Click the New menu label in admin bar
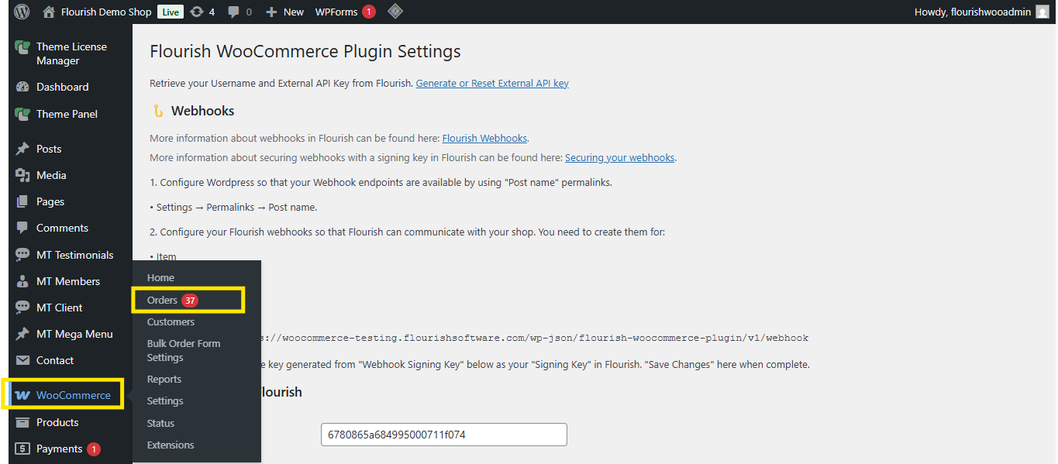The image size is (1058, 464). (294, 12)
